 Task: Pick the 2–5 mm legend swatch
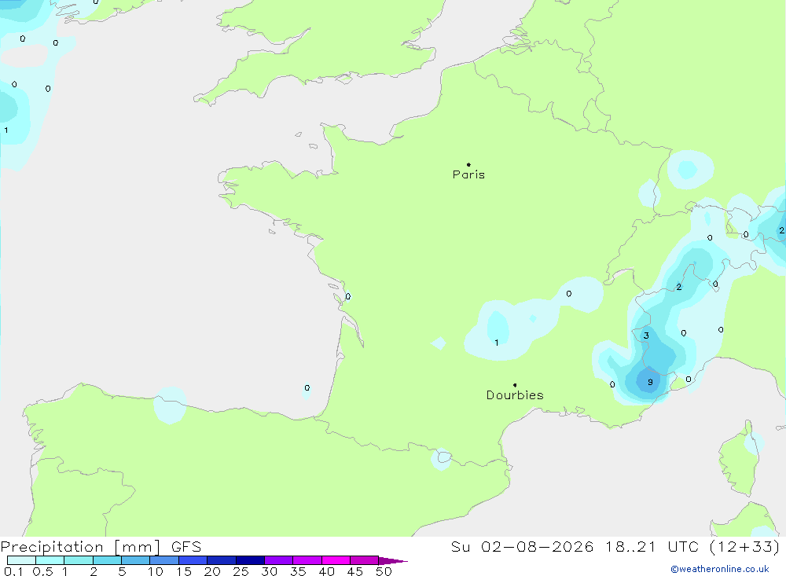click(107, 560)
